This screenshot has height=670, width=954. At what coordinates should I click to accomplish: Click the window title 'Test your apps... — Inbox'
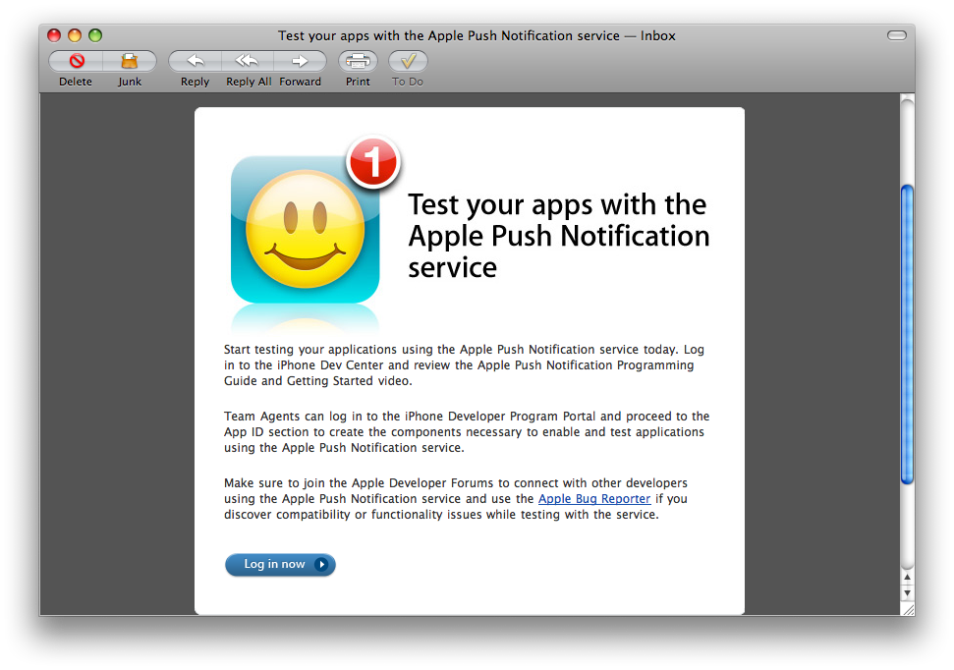point(477,36)
